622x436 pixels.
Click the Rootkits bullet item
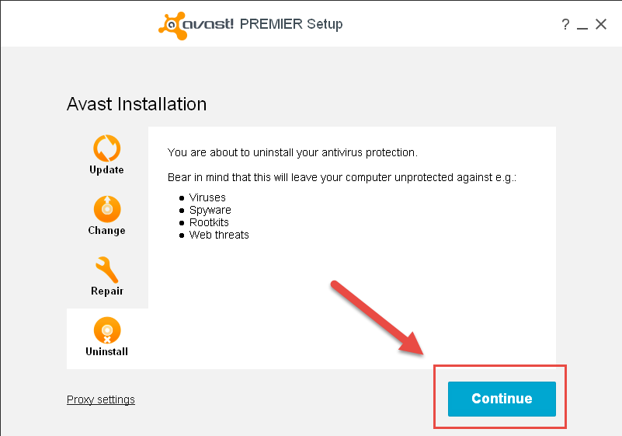[209, 222]
